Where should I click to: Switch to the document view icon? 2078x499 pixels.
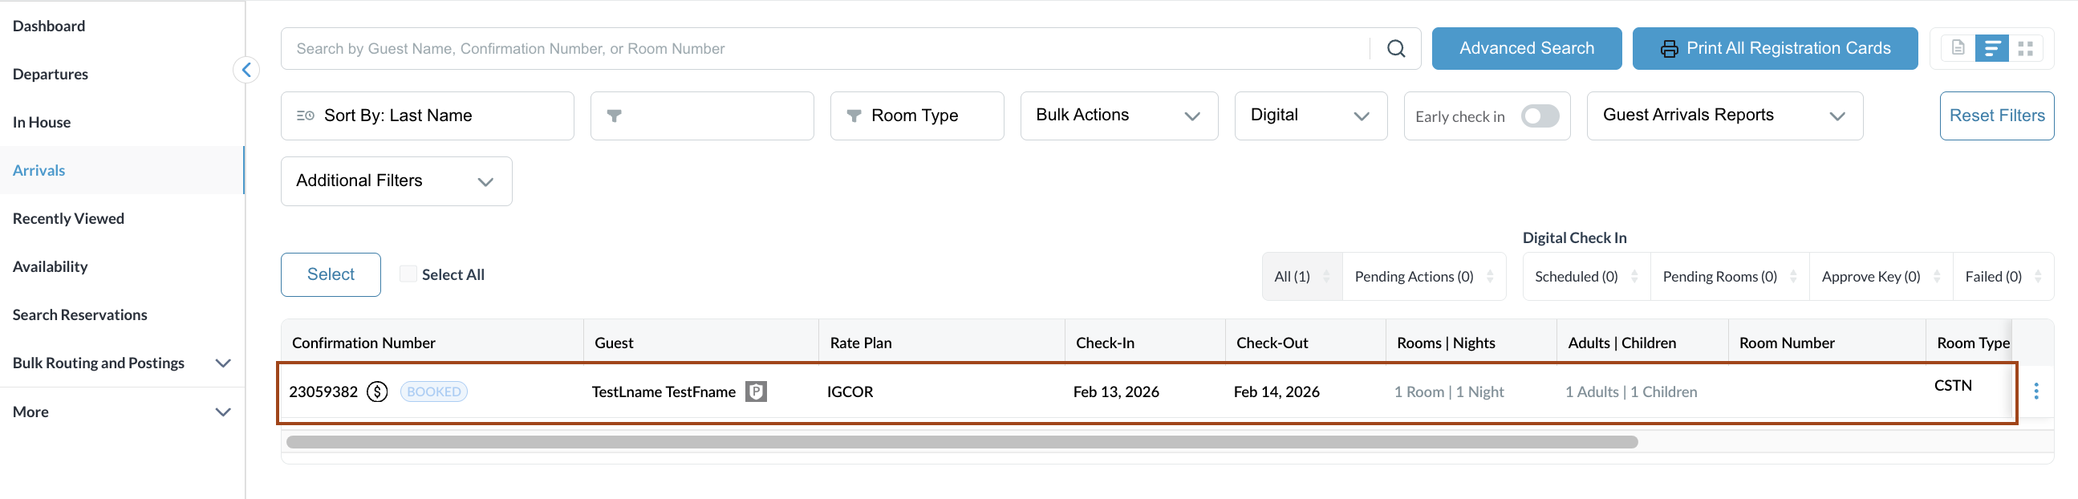[x=1958, y=48]
